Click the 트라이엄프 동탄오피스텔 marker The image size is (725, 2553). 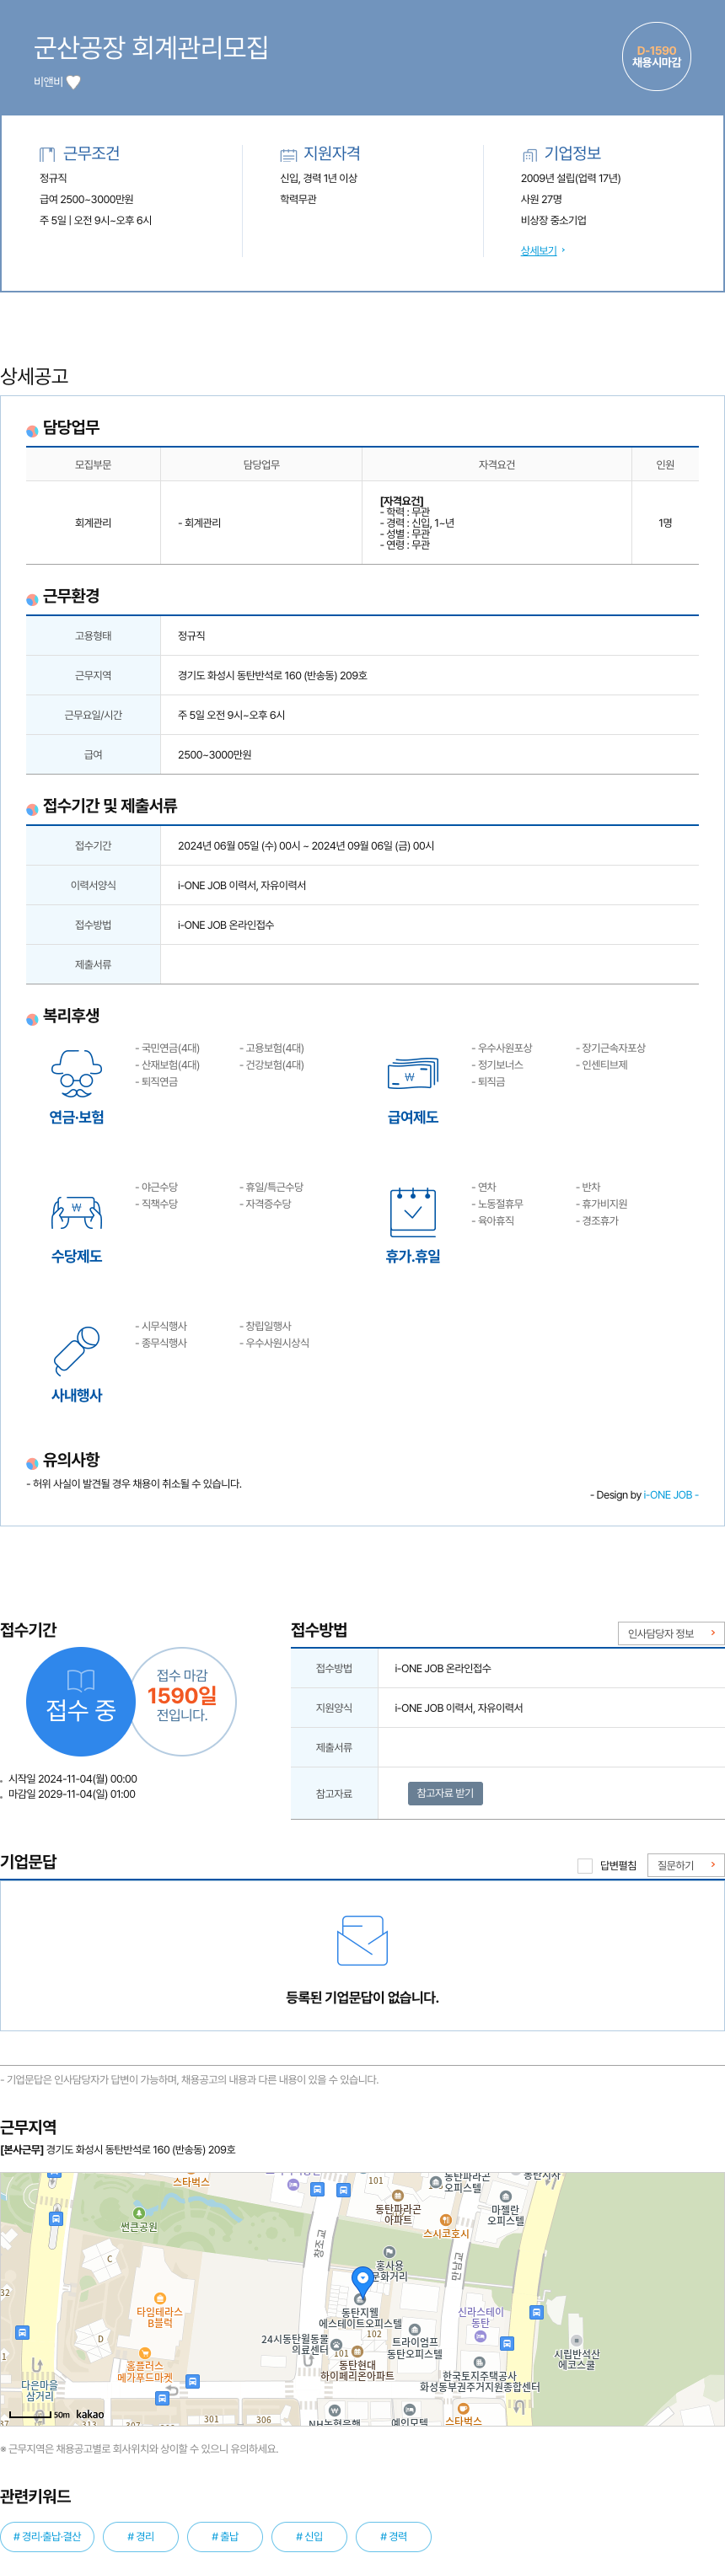tap(415, 2330)
